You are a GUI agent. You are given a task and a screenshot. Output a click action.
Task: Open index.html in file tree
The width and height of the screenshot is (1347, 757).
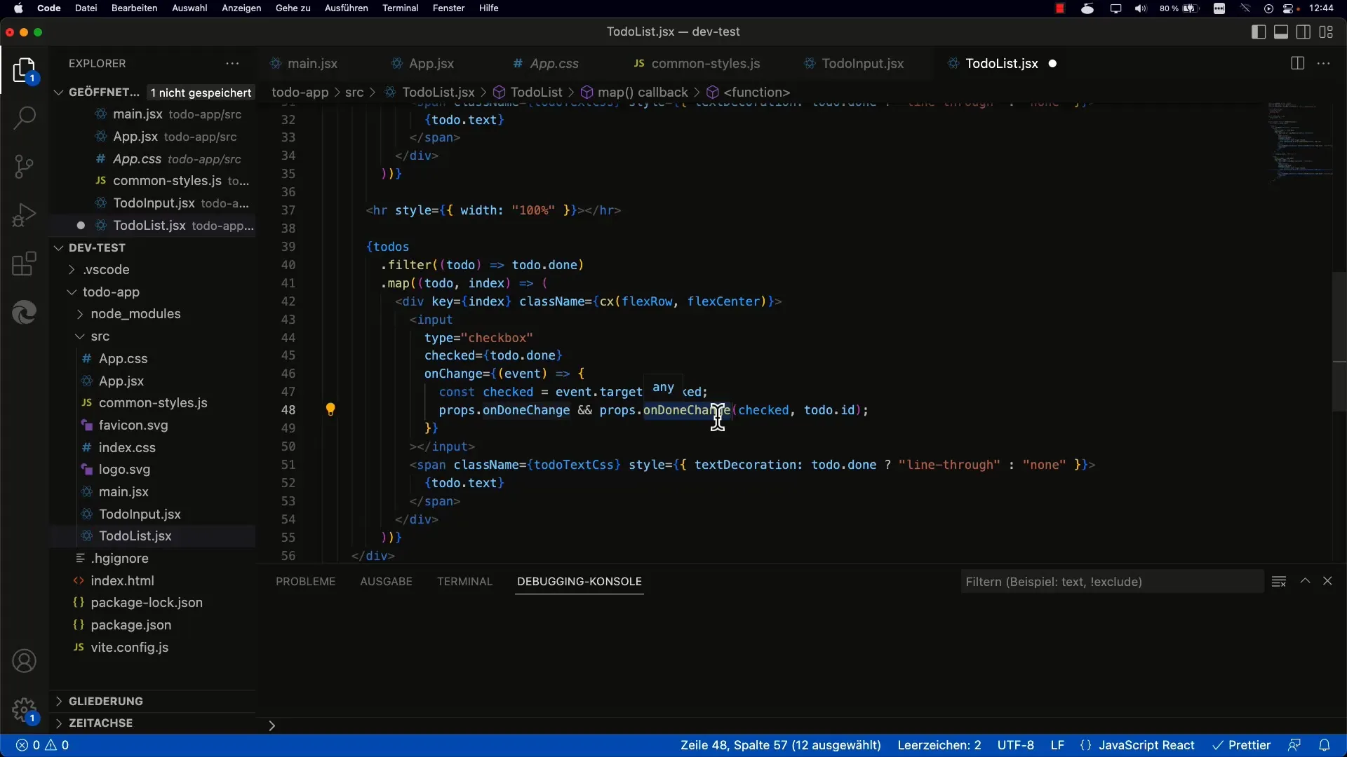(122, 581)
